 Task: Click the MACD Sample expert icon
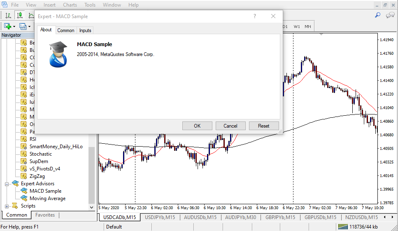click(x=24, y=191)
